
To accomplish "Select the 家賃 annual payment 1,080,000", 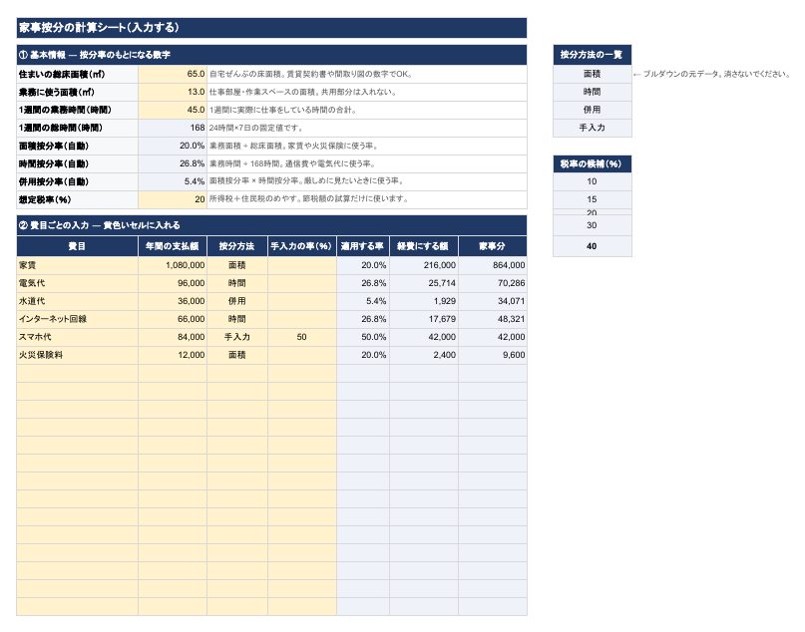I will pos(173,265).
